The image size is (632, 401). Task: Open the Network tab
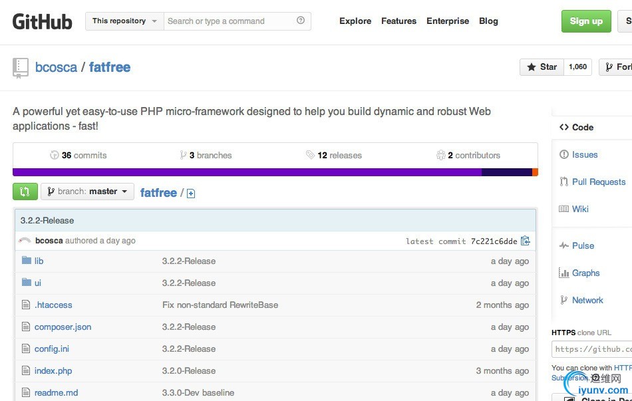tap(581, 300)
